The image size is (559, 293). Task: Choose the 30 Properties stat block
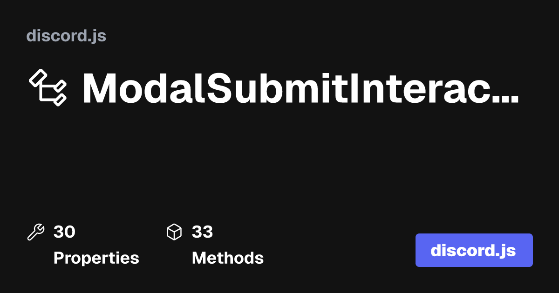[83, 245]
